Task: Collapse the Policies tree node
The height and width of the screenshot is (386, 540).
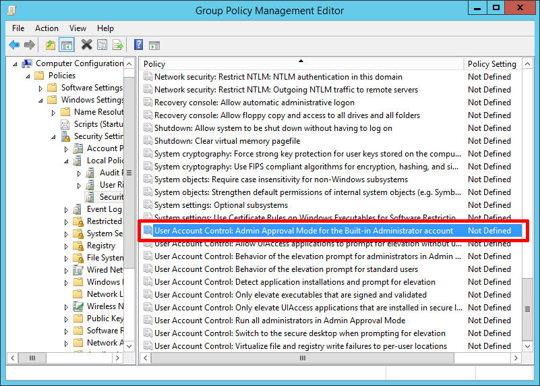Action: [x=28, y=76]
